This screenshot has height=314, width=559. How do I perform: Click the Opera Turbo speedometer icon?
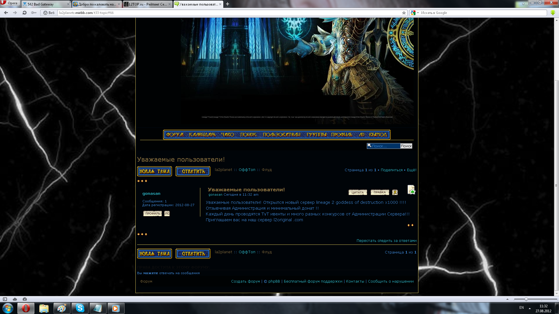point(25,299)
